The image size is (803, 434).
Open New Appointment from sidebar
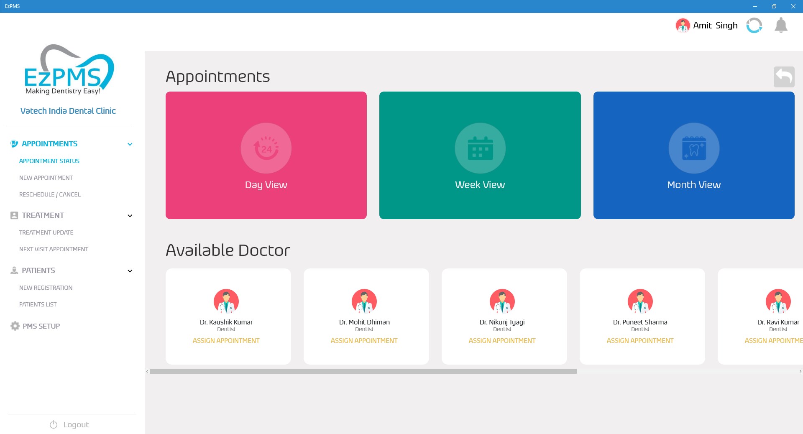point(46,178)
